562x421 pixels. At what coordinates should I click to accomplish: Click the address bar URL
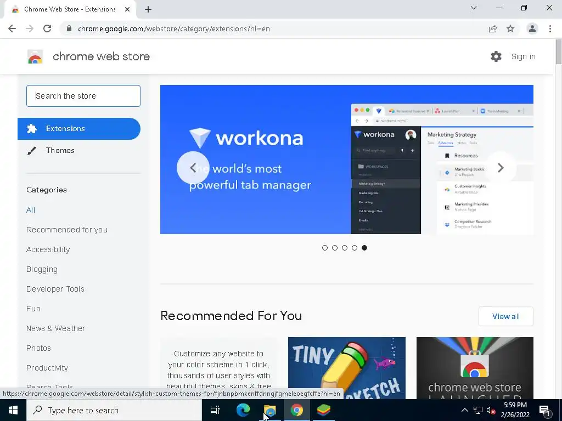tap(174, 29)
